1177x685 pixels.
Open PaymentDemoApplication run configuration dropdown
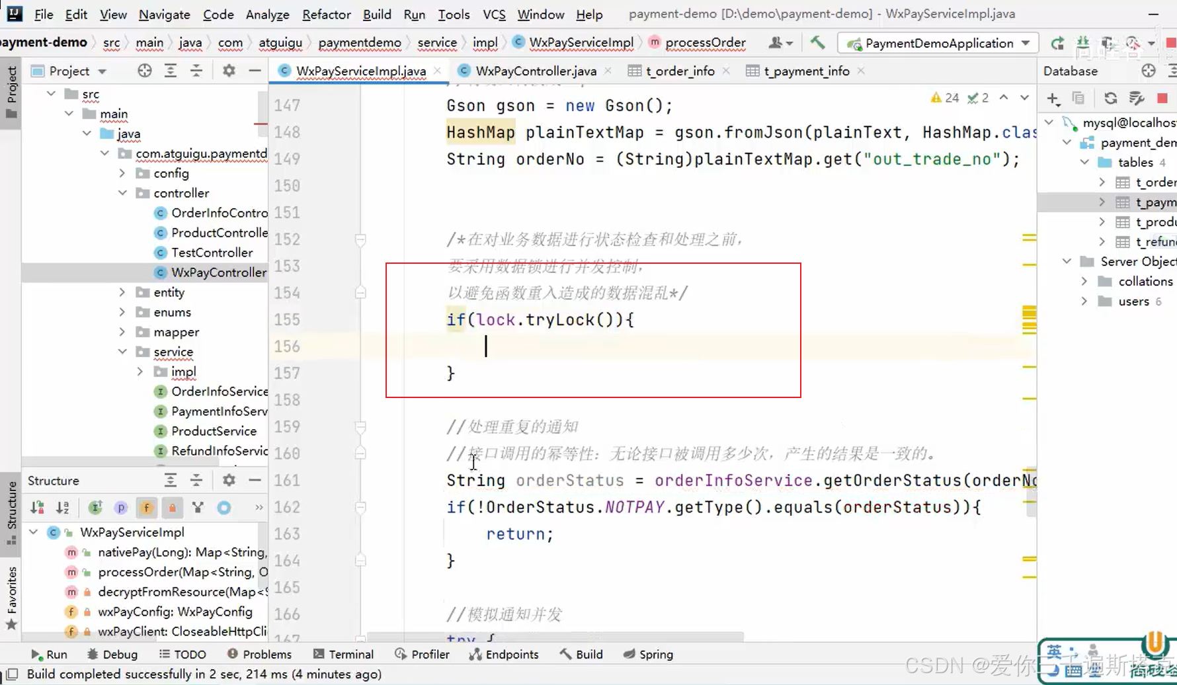[938, 43]
